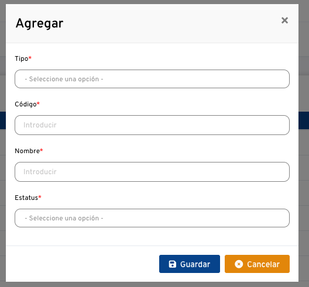This screenshot has width=309, height=287.
Task: Focus the Código input field
Action: coord(152,125)
